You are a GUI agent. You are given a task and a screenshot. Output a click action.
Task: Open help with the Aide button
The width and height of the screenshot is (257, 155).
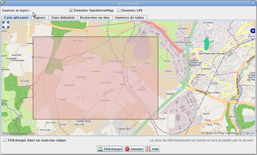(152, 149)
